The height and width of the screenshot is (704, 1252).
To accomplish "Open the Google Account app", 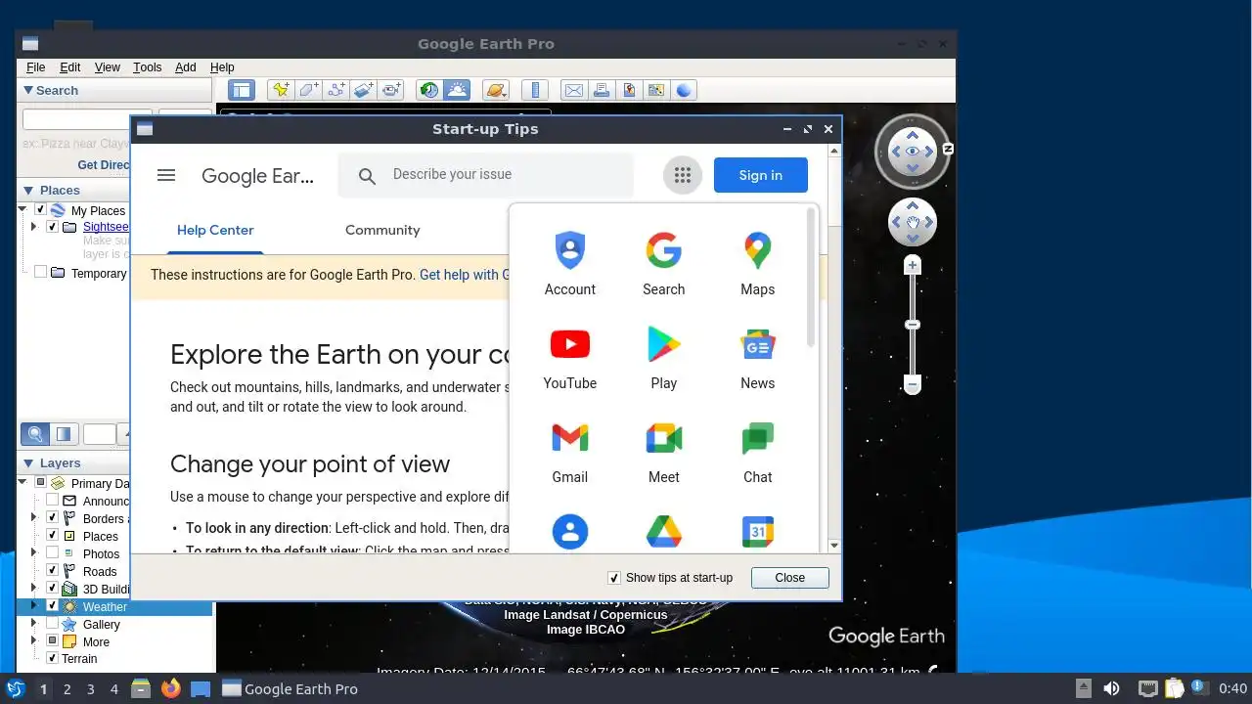I will (570, 264).
